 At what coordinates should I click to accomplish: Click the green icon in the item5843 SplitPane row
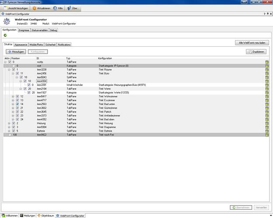(267, 77)
